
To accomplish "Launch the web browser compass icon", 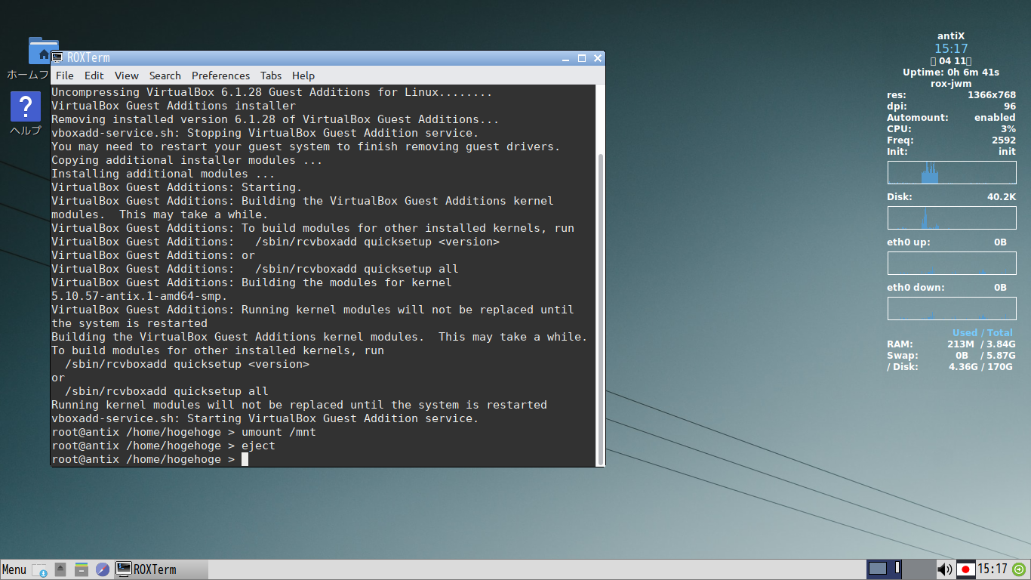I will (103, 569).
